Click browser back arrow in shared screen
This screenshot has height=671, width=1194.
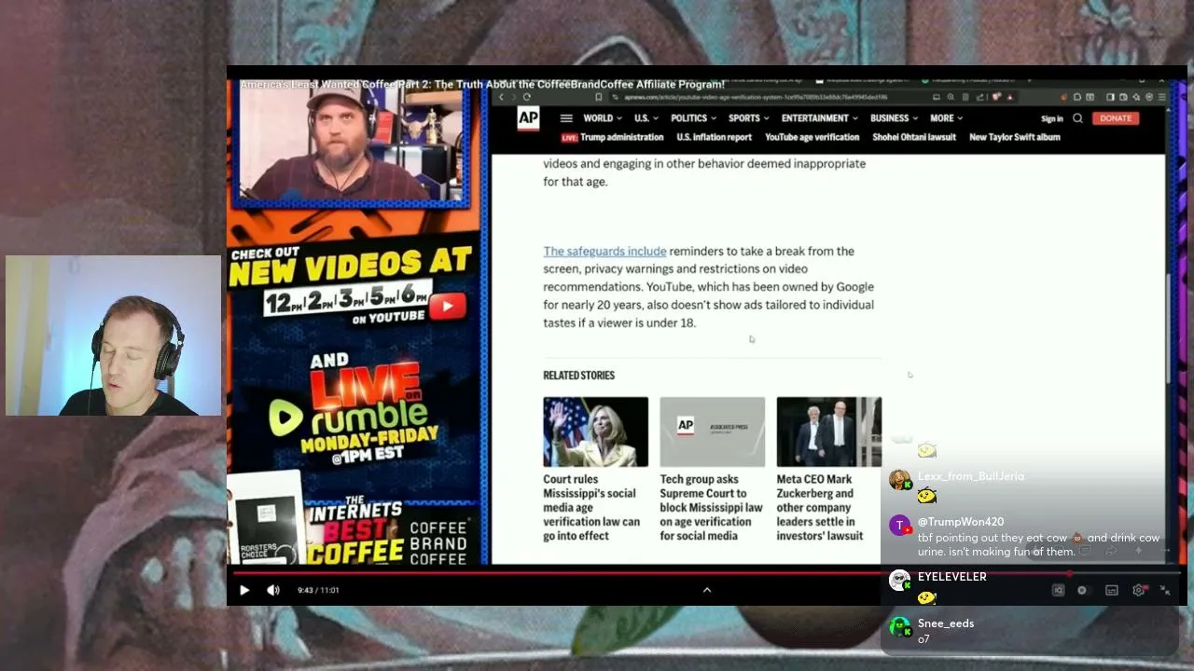(501, 97)
